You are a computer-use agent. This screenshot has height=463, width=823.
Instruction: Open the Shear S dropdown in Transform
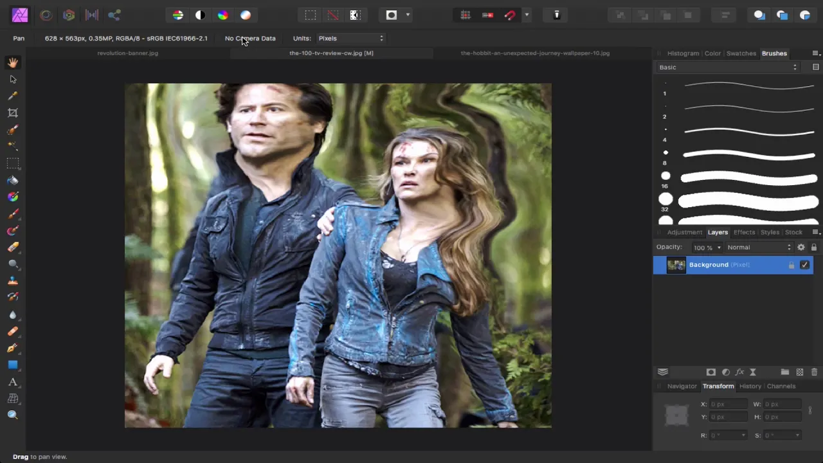798,435
